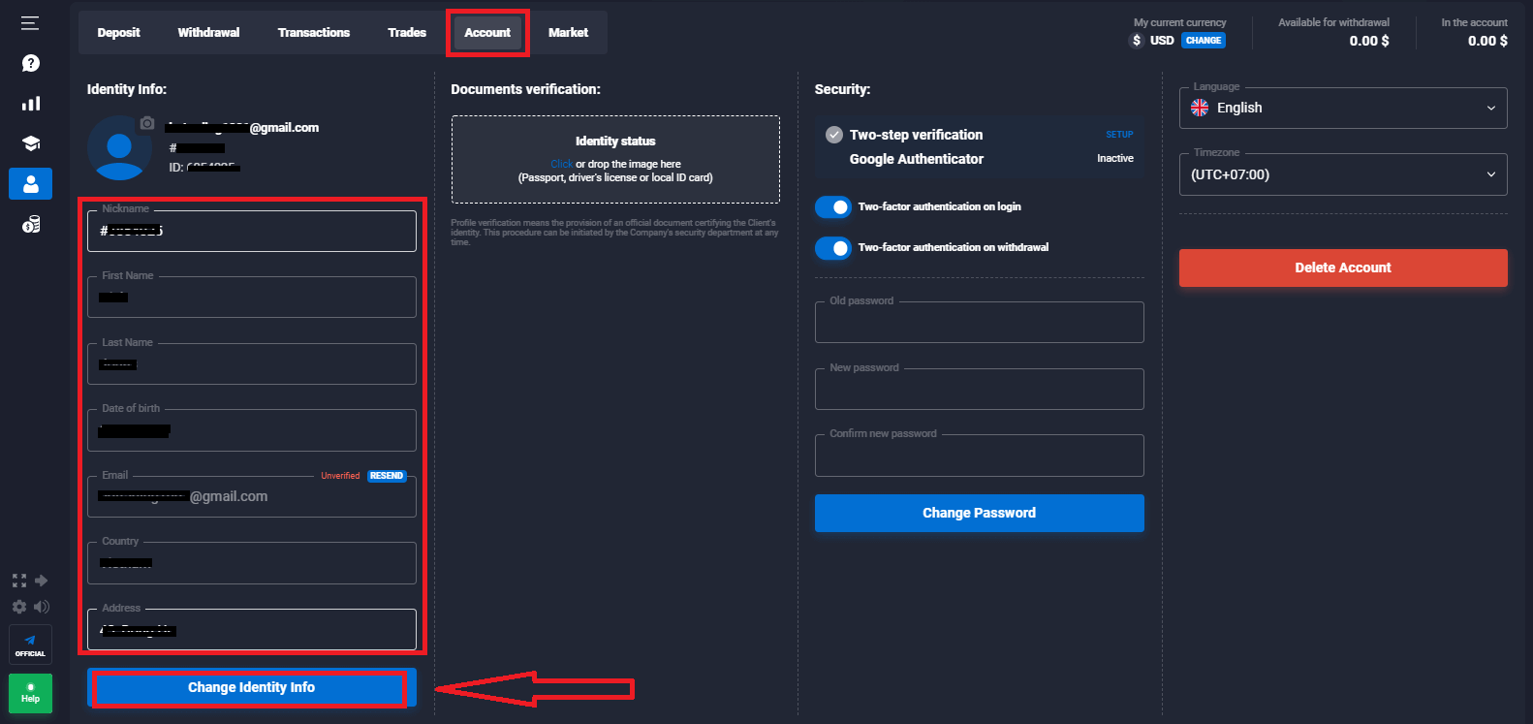Expand the Language dropdown showing English
1533x724 pixels.
(x=1342, y=108)
